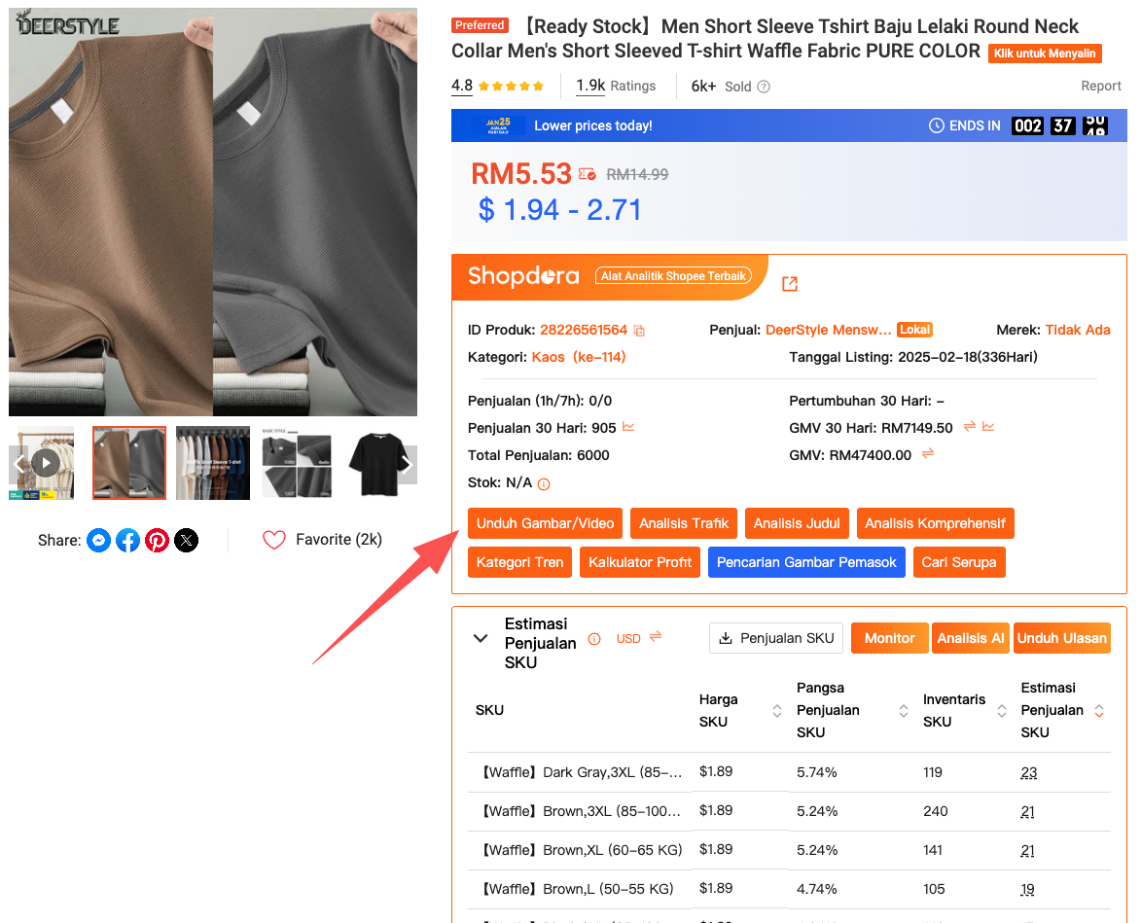1141x923 pixels.
Task: Open the Analisis Trafik tool
Action: pyautogui.click(x=684, y=523)
